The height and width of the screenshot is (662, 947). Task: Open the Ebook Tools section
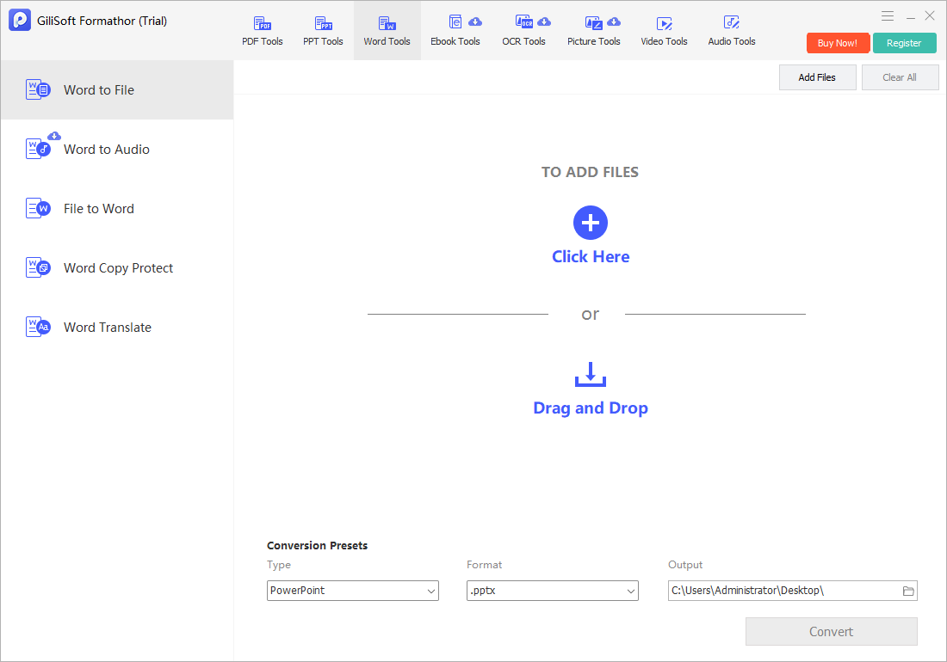(x=455, y=31)
